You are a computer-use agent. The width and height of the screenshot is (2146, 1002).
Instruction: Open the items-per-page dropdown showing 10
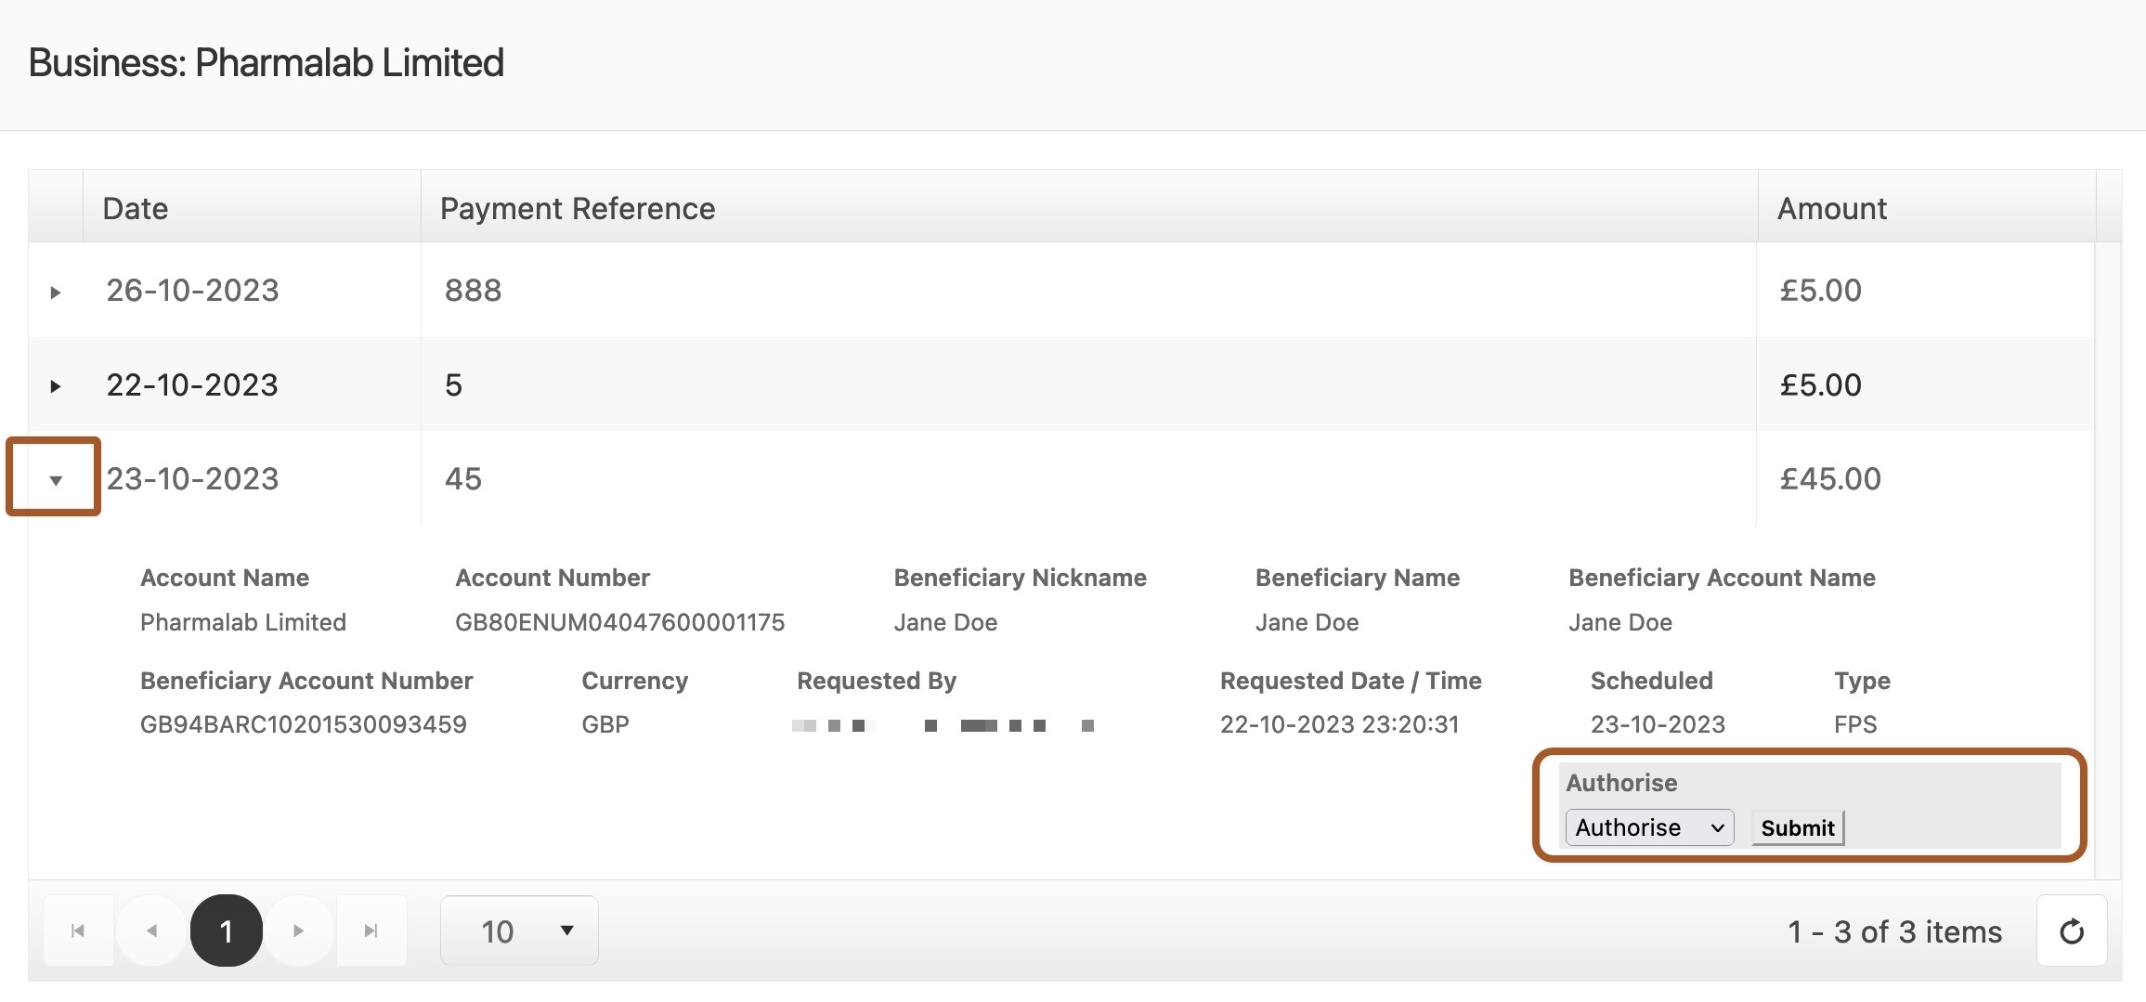point(519,930)
